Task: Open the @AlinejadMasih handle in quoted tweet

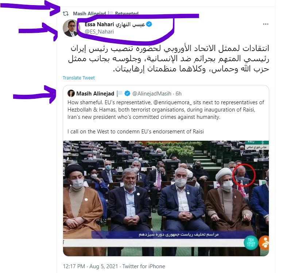Action: [x=152, y=93]
